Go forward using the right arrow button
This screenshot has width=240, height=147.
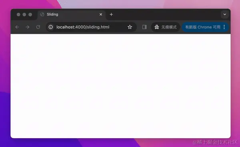(x=28, y=27)
